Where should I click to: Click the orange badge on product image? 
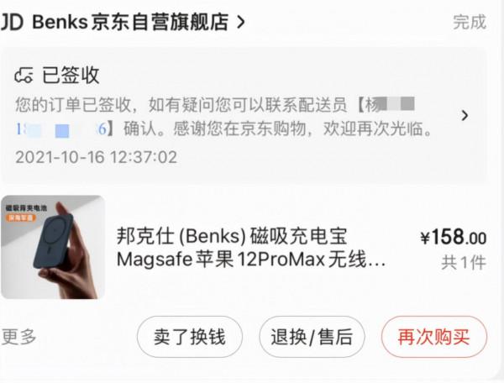20,218
